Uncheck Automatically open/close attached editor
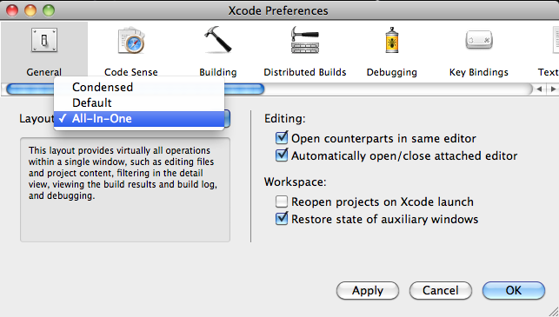559x317 pixels. (282, 155)
